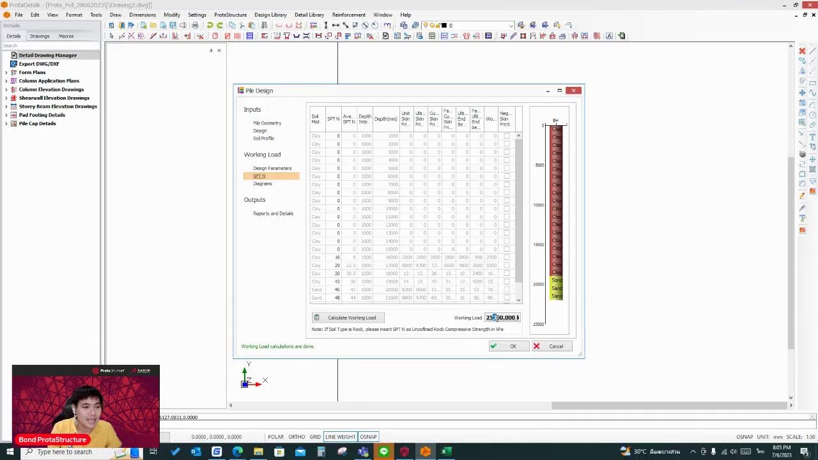818x460 pixels.
Task: Click the Redo arrow in the top toolbar
Action: [220, 26]
